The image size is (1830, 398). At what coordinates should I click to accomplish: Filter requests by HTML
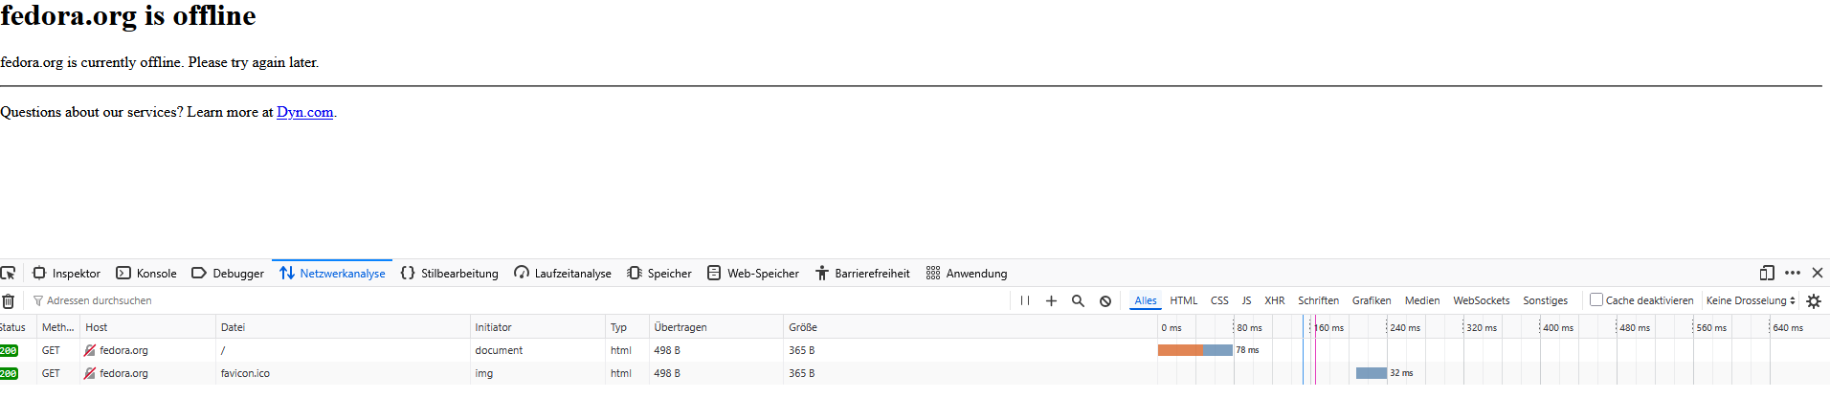[1184, 300]
